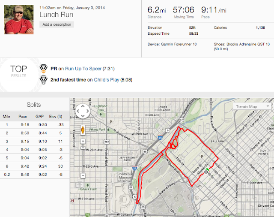Open the Child's Play segment link

(107, 80)
